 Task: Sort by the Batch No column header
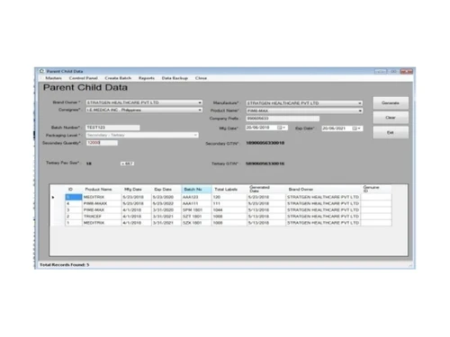[196, 190]
